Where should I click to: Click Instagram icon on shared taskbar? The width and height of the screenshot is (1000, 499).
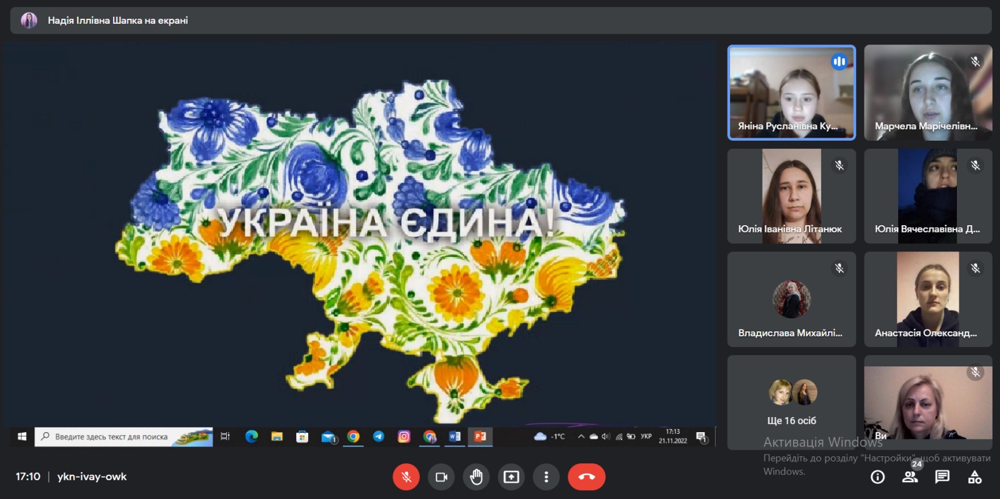pyautogui.click(x=404, y=436)
